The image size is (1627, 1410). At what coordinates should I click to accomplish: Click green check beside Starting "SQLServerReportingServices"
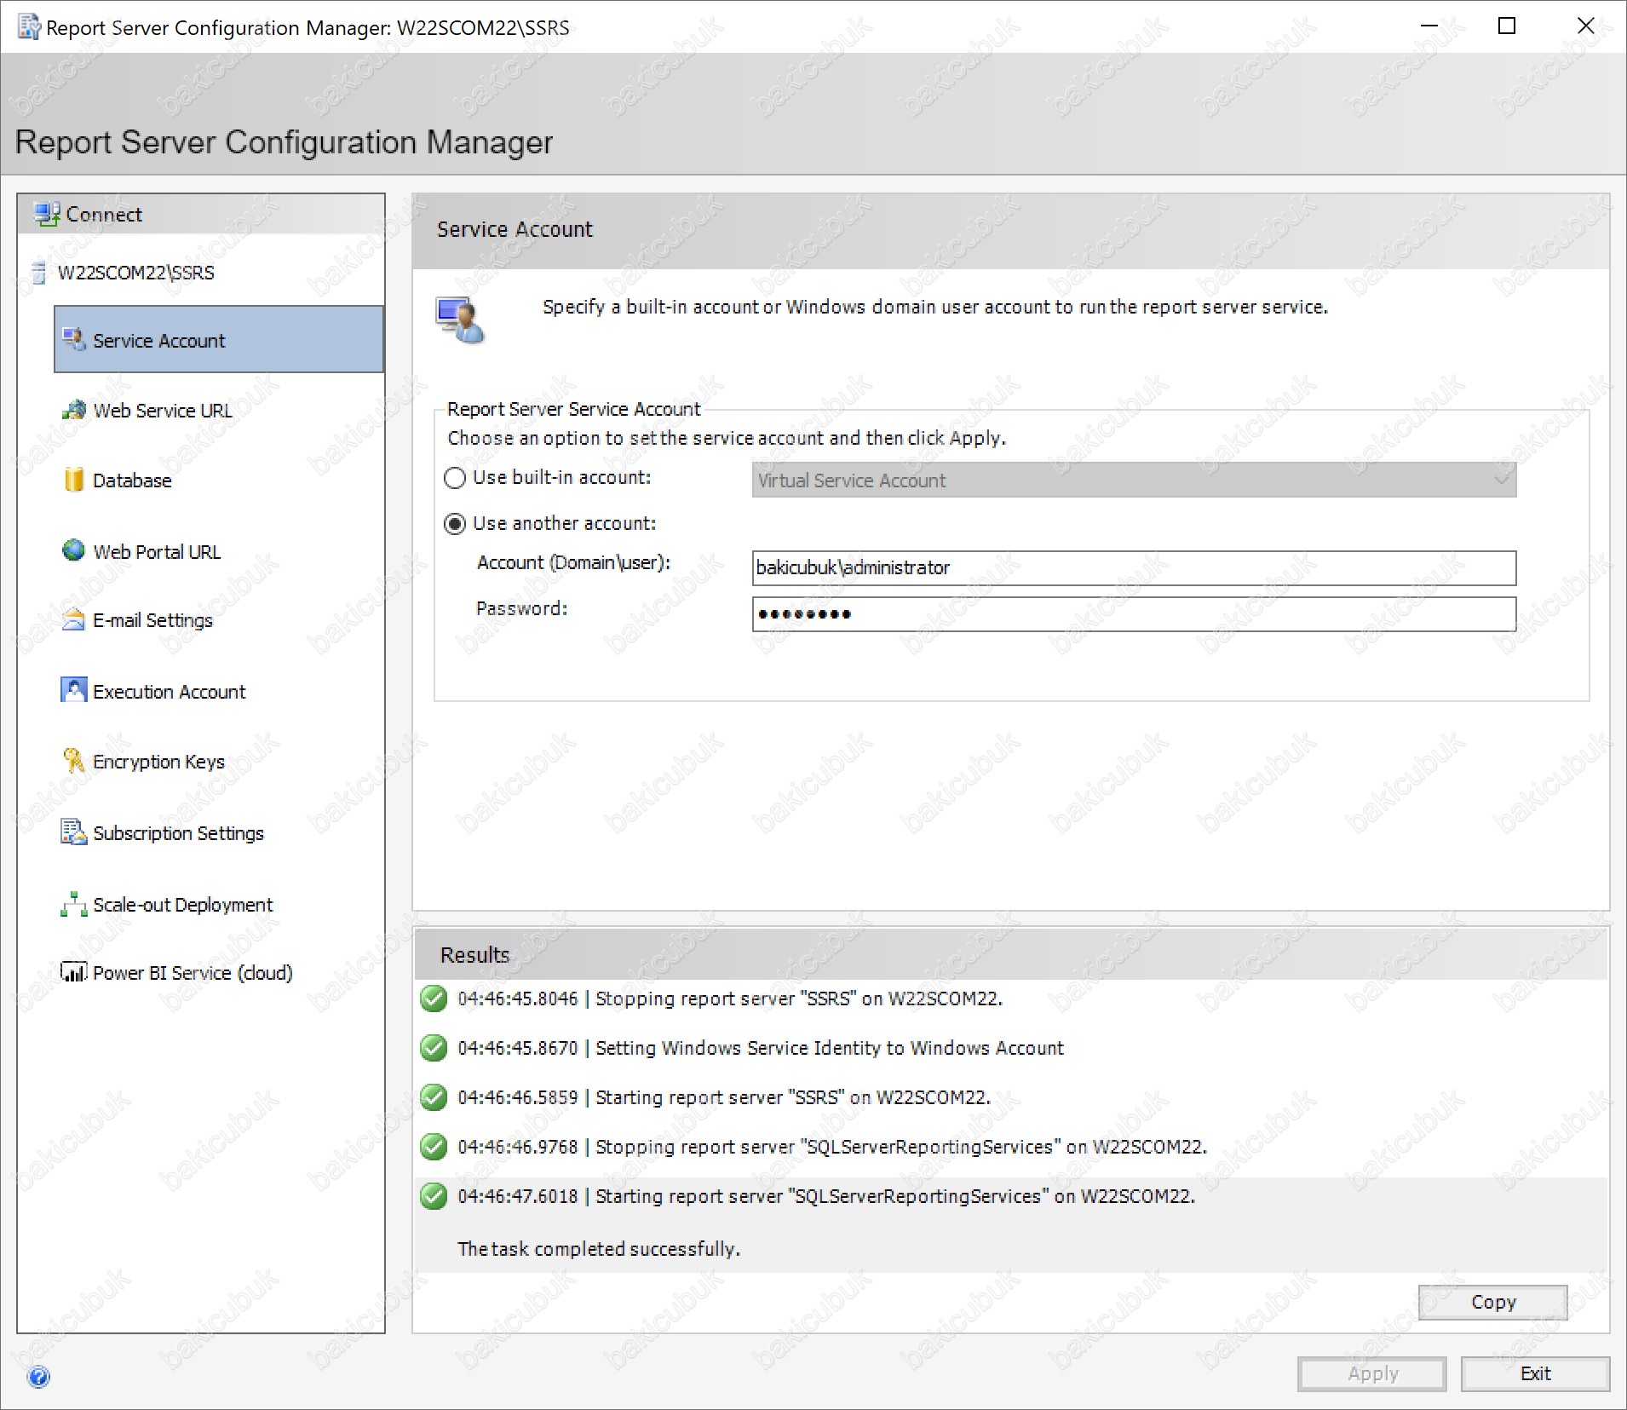point(434,1196)
